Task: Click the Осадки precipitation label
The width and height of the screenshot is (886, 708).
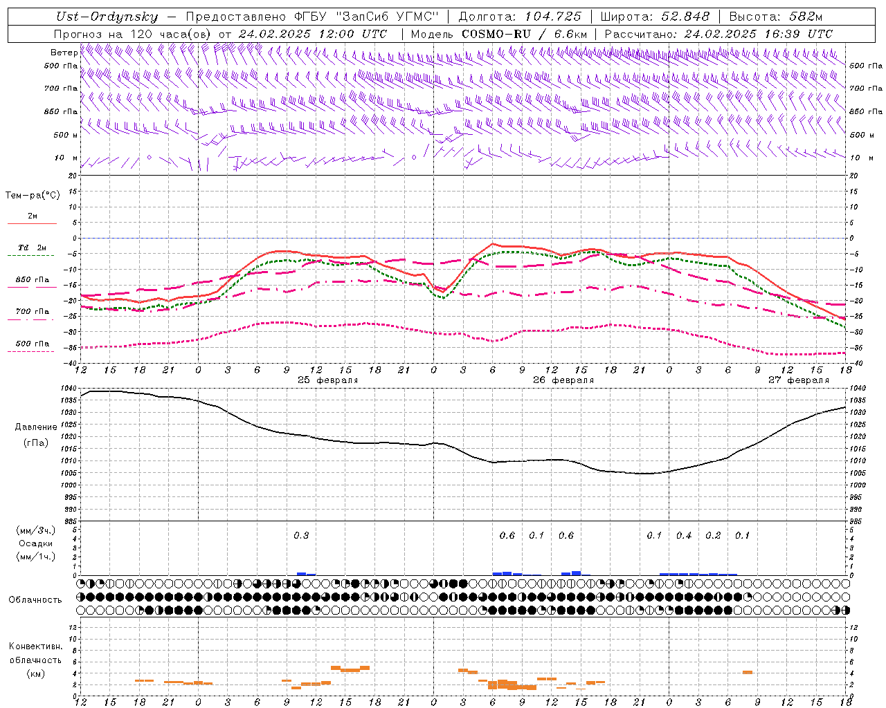Action: 35,543
